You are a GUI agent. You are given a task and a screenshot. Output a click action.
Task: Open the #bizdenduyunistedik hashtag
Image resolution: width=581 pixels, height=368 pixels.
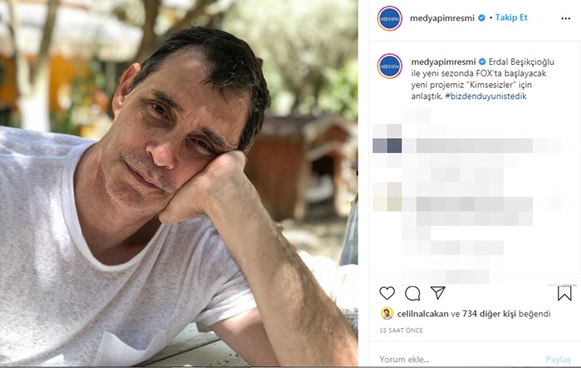point(486,96)
